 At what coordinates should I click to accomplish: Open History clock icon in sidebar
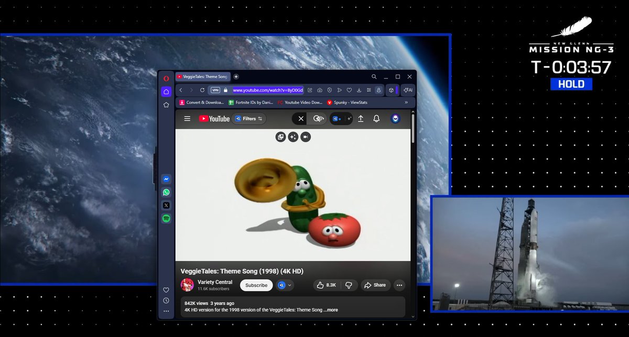click(166, 300)
